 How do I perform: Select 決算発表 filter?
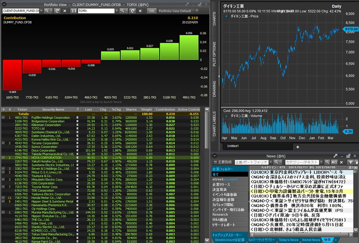click(230, 190)
